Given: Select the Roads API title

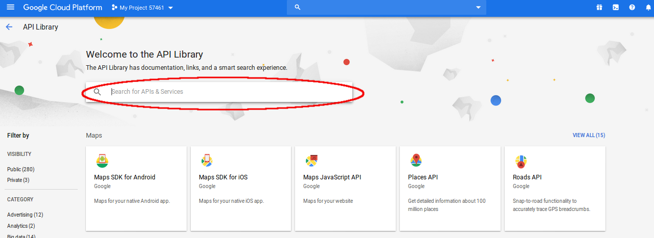Looking at the screenshot, I should [x=527, y=177].
